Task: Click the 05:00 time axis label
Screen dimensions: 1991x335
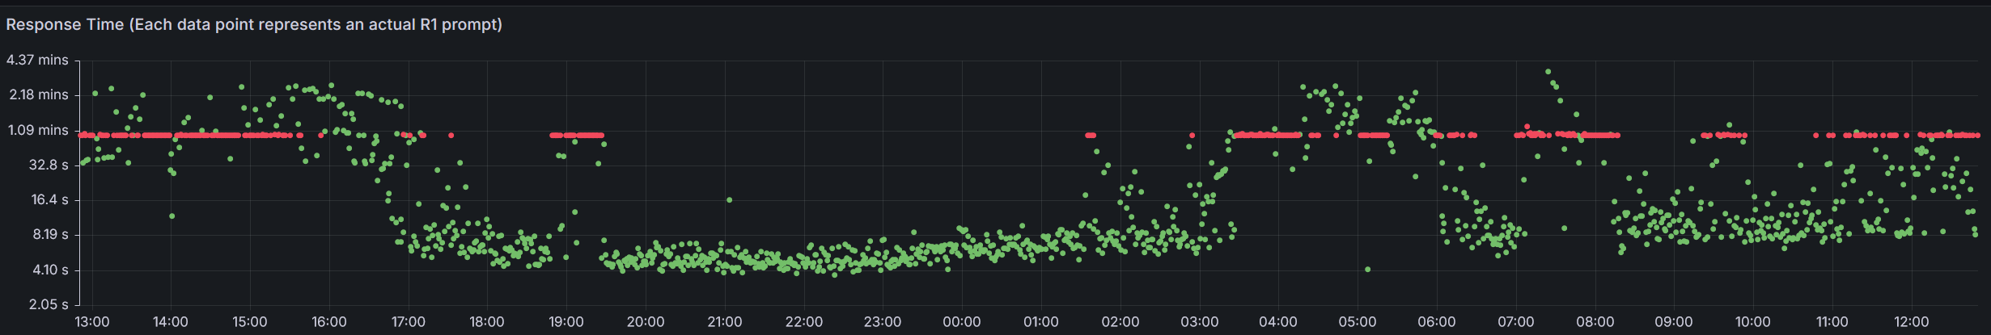Action: [1358, 322]
